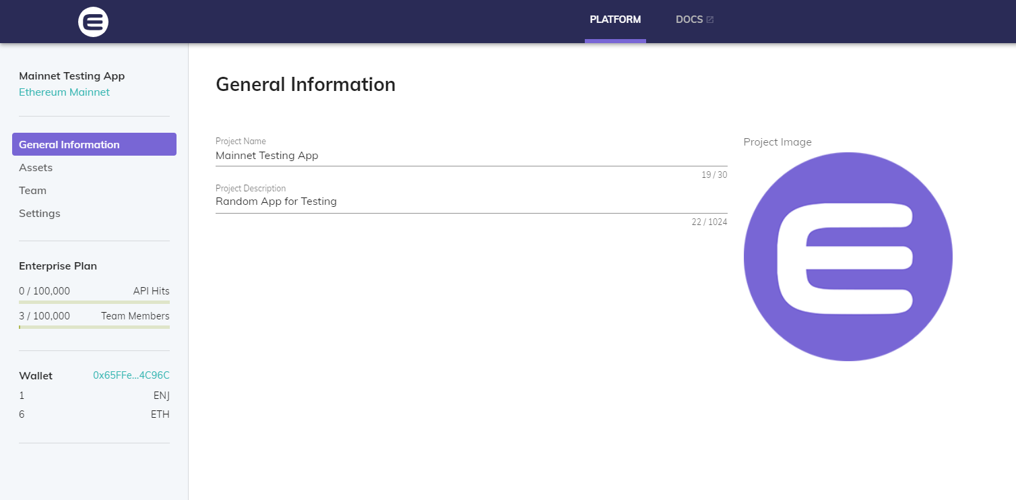Screen dimensions: 1016x500
Task: Click the Enterprise Plan heading
Action: click(x=58, y=266)
